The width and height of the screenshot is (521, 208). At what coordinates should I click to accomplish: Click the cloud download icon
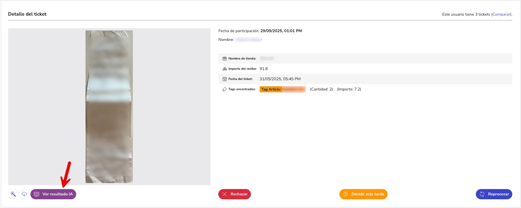tap(24, 194)
